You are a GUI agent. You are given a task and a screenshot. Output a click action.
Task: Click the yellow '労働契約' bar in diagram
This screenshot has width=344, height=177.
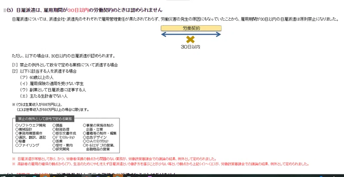[x=191, y=28]
